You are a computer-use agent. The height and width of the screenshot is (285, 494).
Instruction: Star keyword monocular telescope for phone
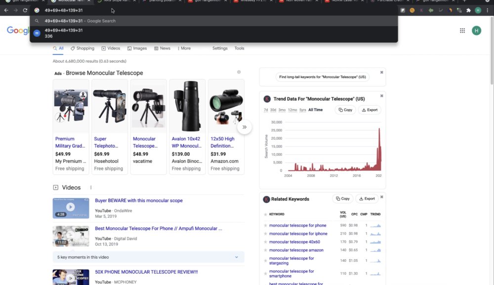265,225
